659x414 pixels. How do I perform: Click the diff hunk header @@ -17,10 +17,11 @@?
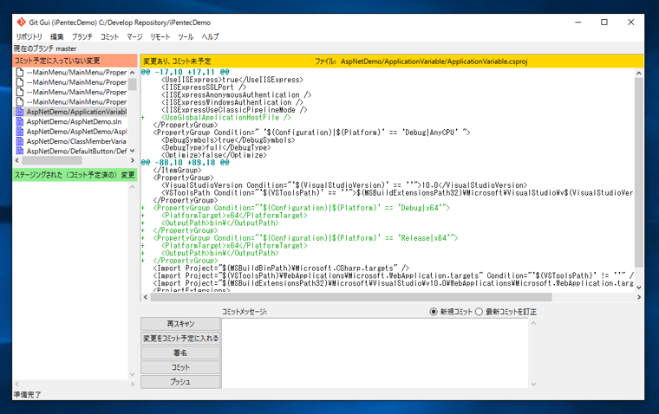[186, 72]
